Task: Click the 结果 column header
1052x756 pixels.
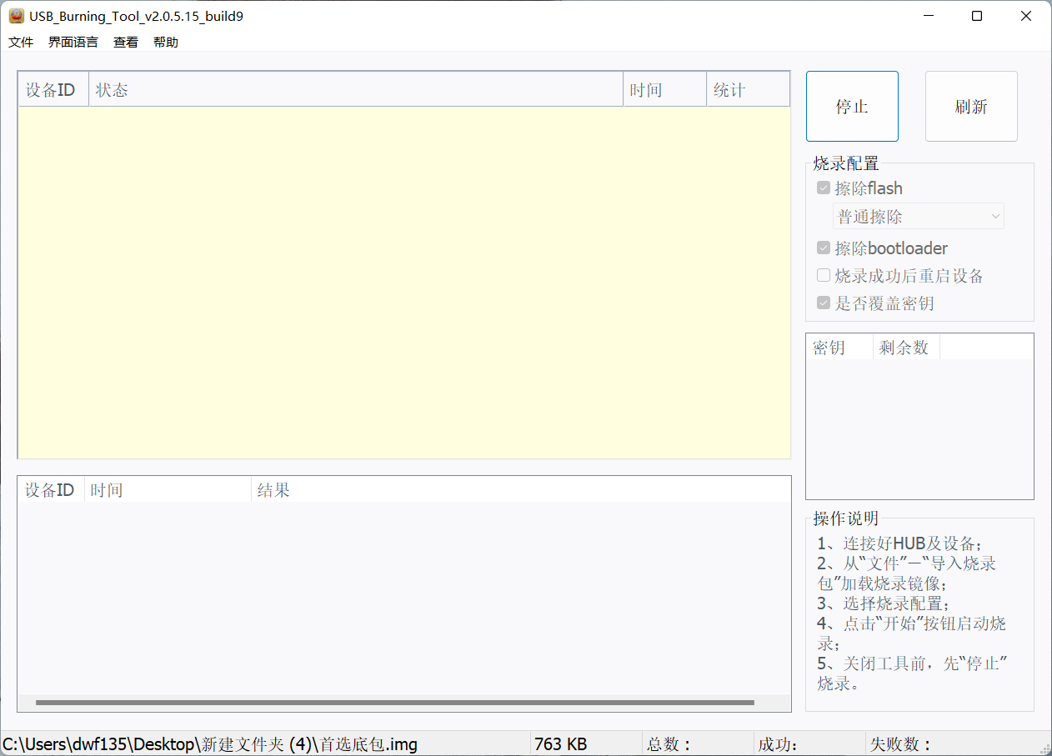Action: 520,490
